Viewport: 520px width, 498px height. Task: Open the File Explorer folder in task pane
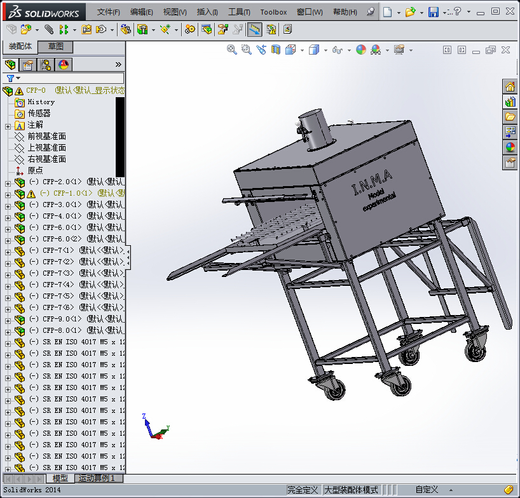tap(510, 117)
